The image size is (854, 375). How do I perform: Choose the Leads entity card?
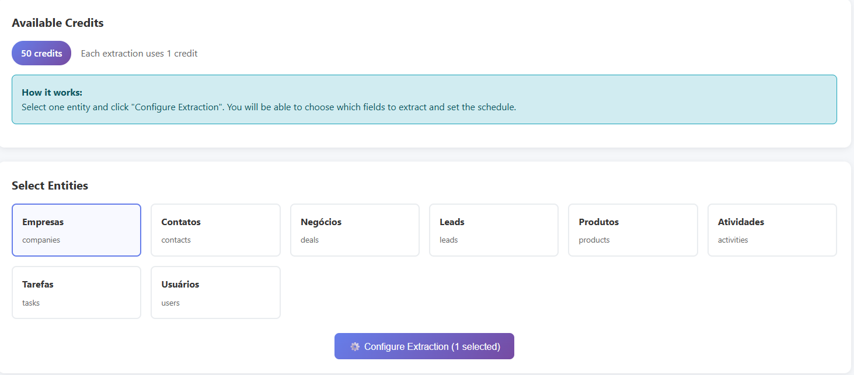tap(493, 230)
